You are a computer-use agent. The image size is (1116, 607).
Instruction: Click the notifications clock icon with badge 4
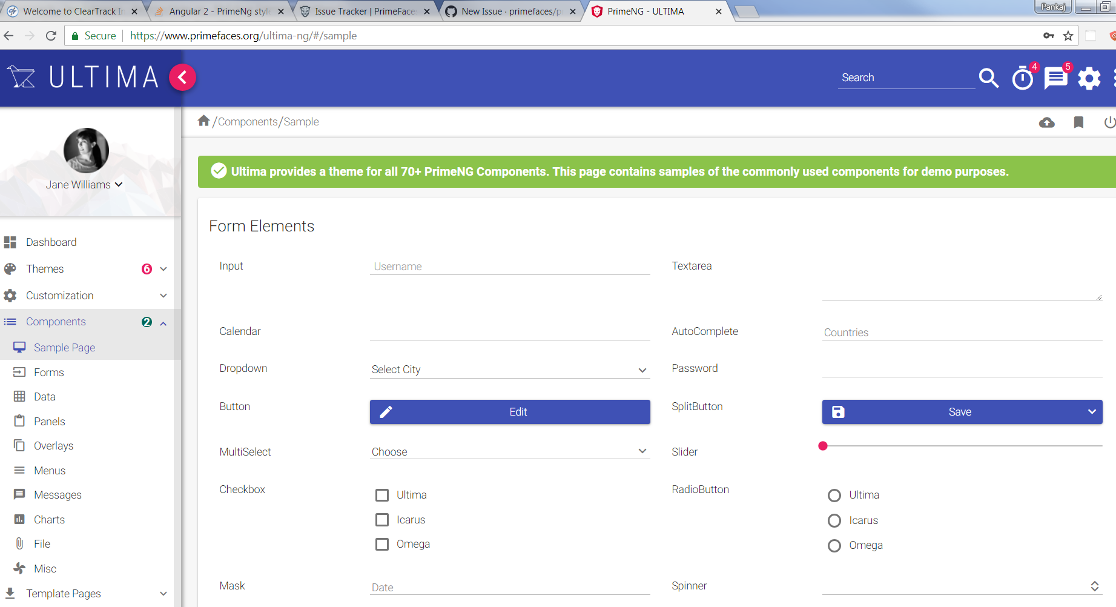pos(1022,79)
